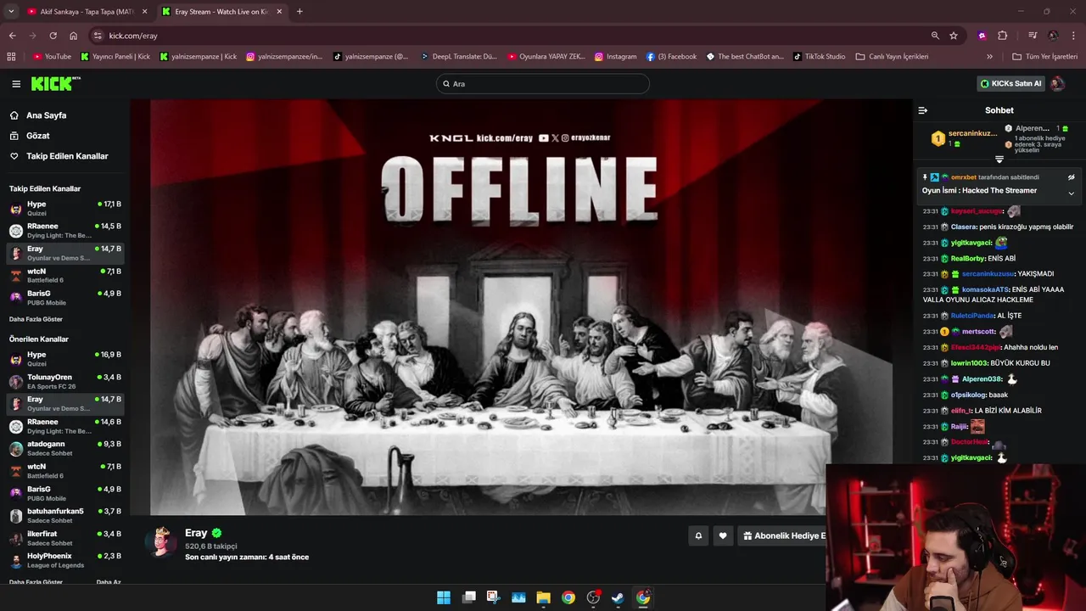Open Canlı Yayın İçerikleri bookmark folder
The width and height of the screenshot is (1086, 611).
892,57
